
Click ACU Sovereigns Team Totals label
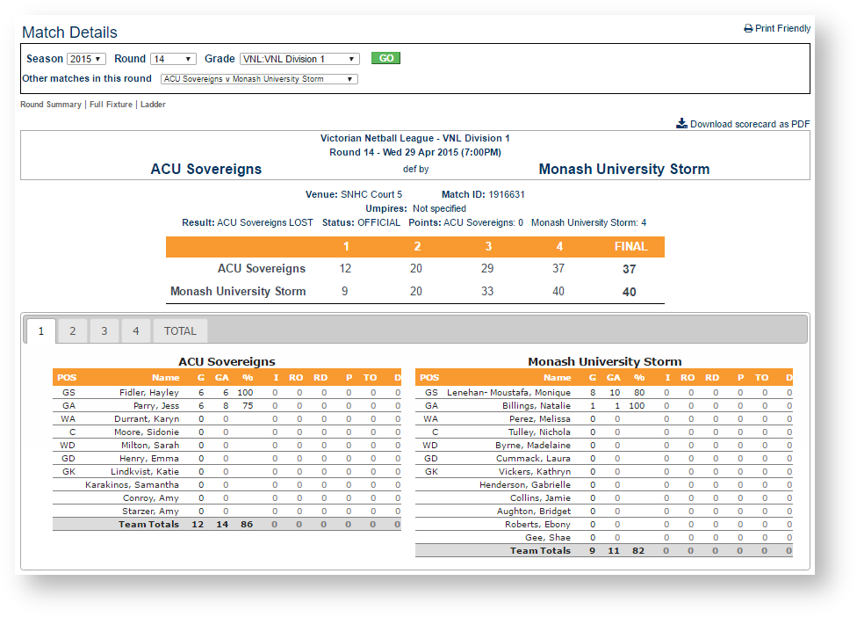pos(148,524)
